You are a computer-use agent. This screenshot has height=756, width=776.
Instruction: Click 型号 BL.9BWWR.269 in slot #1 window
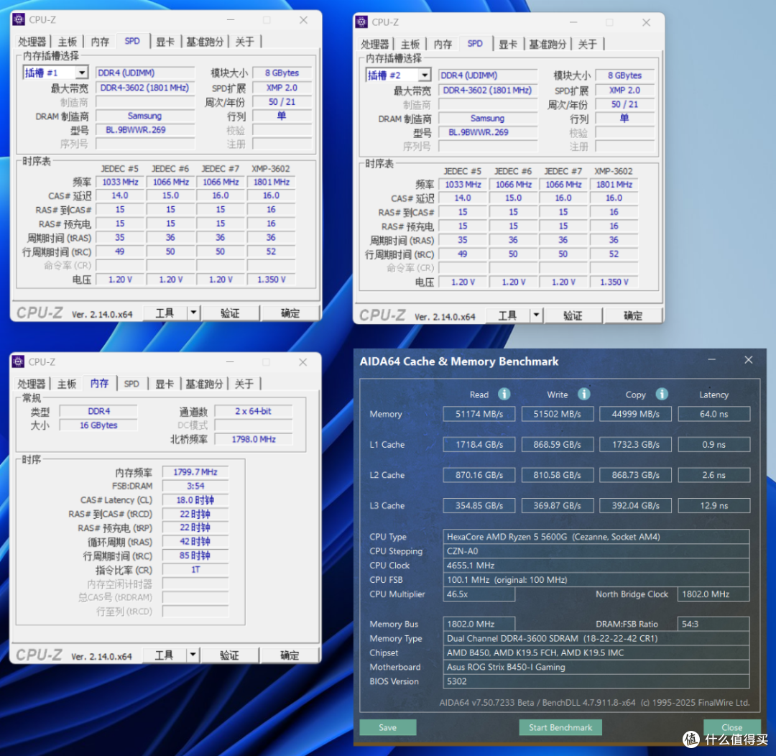tap(145, 130)
